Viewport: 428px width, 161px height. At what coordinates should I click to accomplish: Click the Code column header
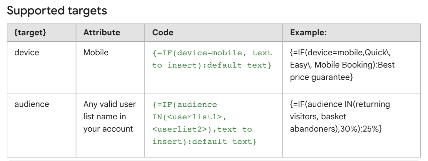[x=163, y=32]
